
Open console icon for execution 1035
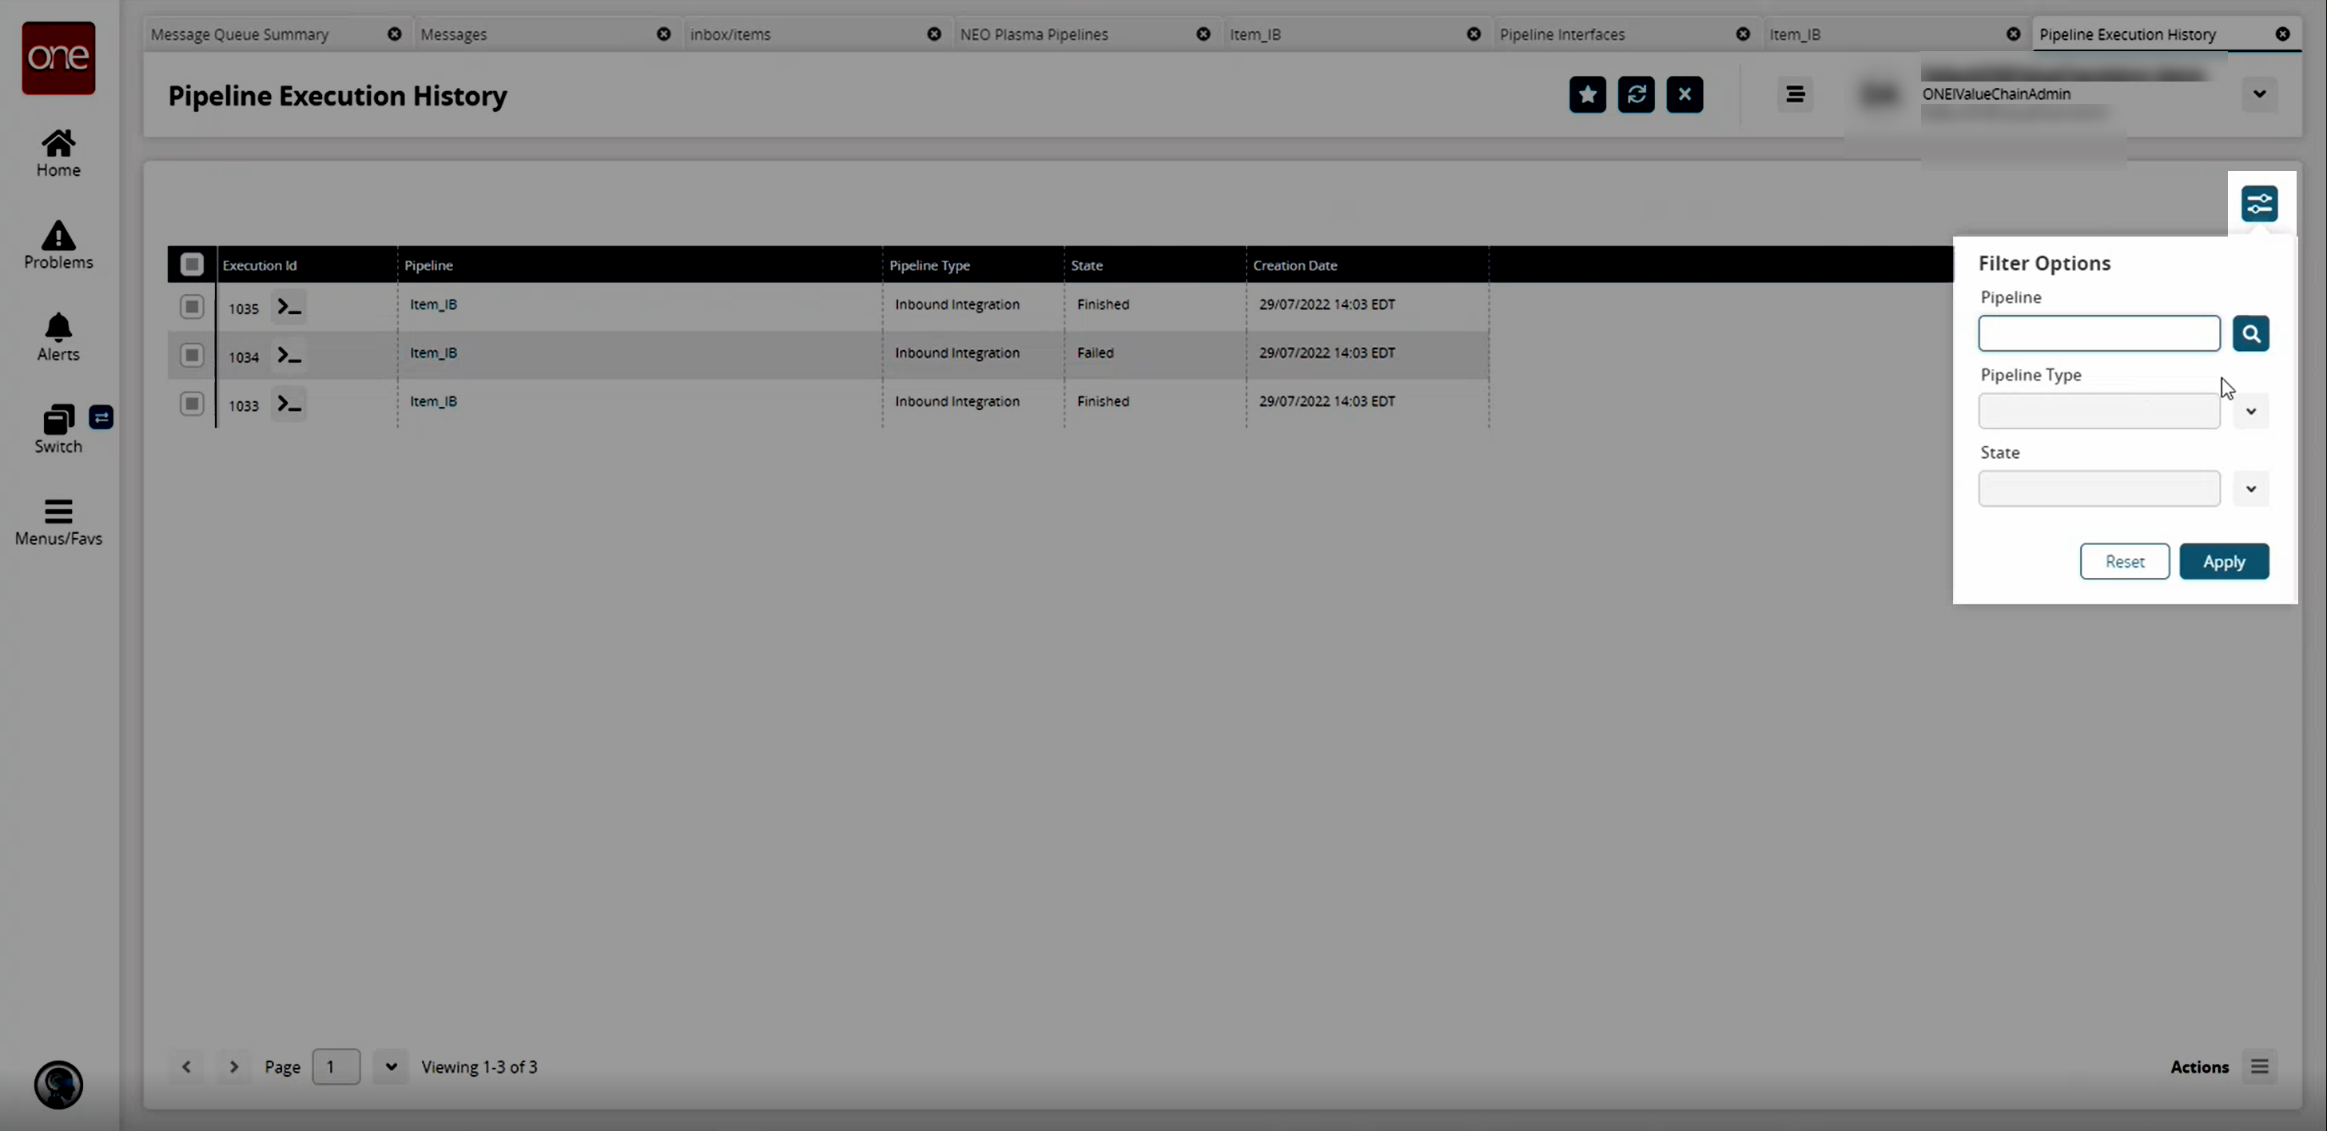pos(288,307)
